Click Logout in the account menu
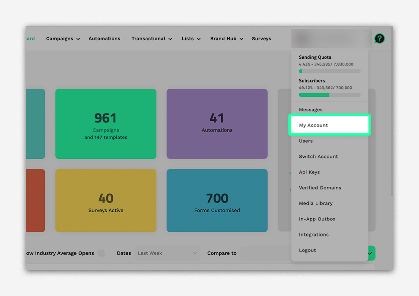Image resolution: width=419 pixels, height=296 pixels. coord(308,250)
